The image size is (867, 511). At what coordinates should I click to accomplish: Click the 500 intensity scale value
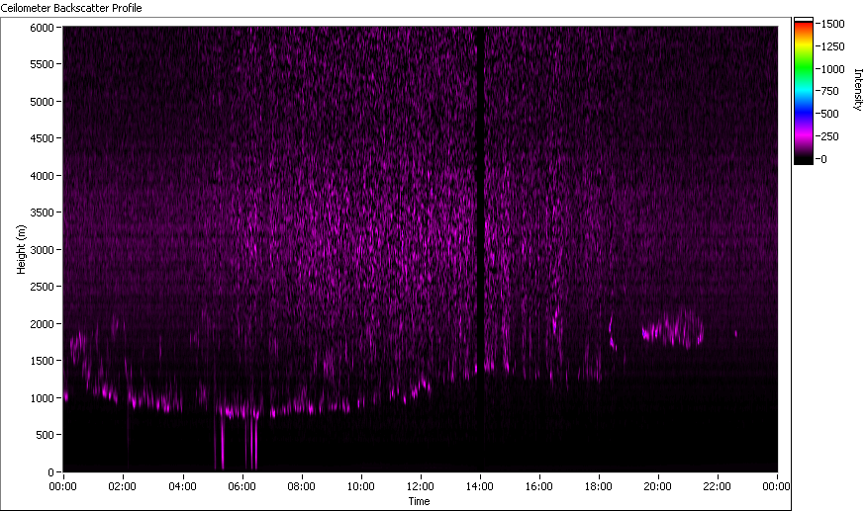click(x=830, y=114)
